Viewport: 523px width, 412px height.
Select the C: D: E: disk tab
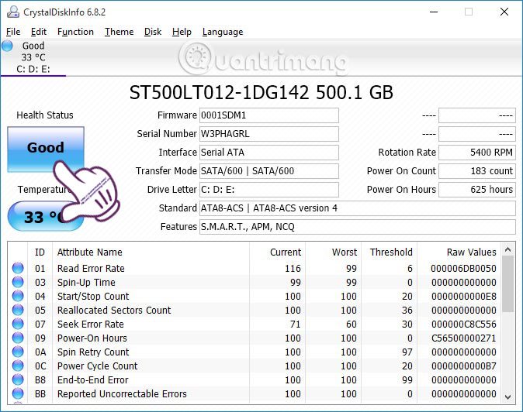[33, 57]
